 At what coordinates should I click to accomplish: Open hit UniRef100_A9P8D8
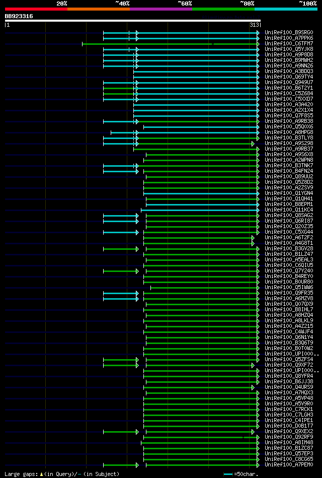pyautogui.click(x=289, y=54)
